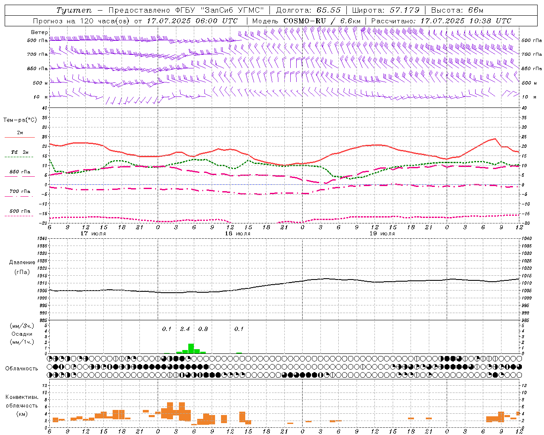The height and width of the screenshot is (435, 544).
Task: Click the dashed line sample under 'Td 2м'
Action: (x=19, y=157)
